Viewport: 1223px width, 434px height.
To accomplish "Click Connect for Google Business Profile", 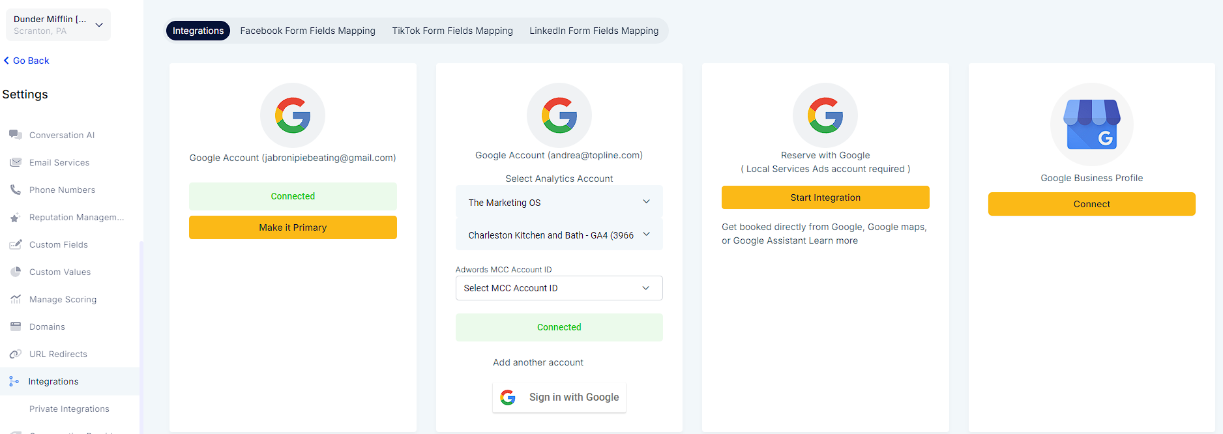I will [1092, 204].
